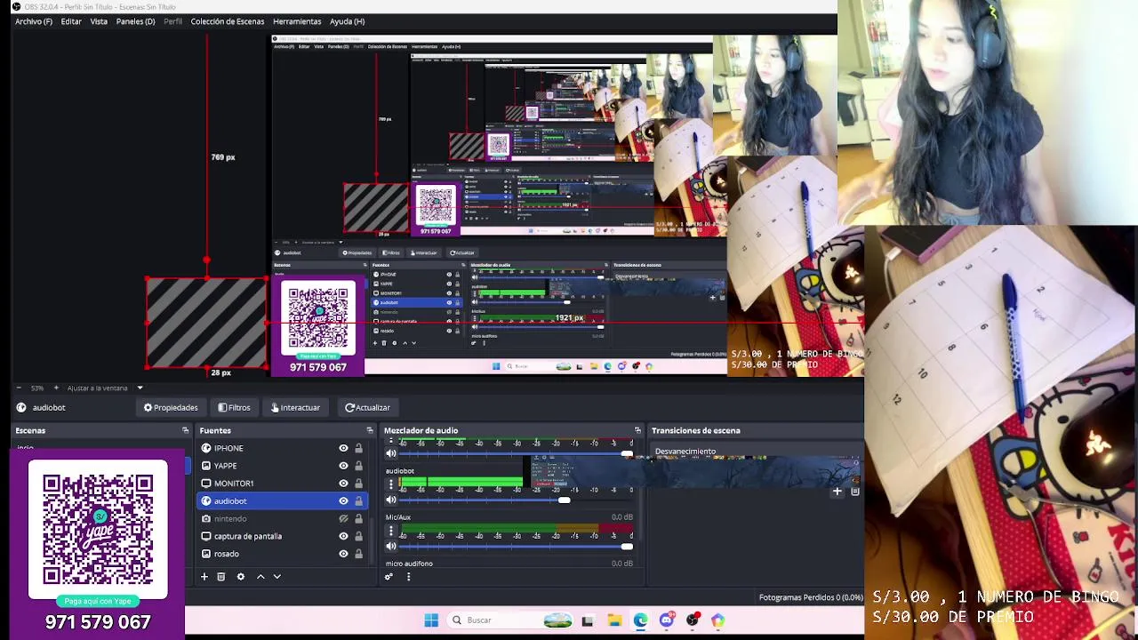Hide the IPHONE source
Image resolution: width=1138 pixels, height=640 pixels.
[343, 448]
